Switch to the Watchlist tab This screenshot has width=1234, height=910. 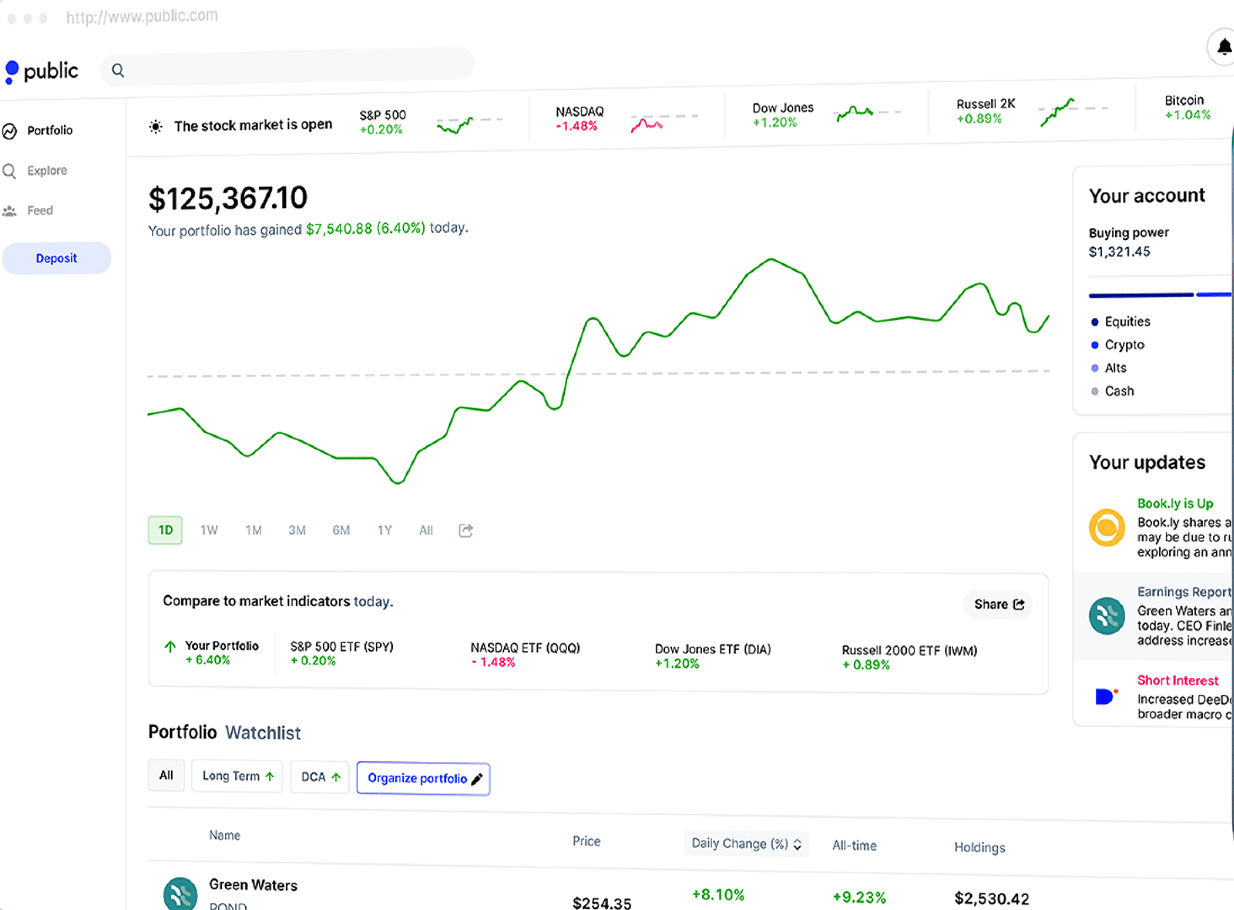pyautogui.click(x=263, y=733)
